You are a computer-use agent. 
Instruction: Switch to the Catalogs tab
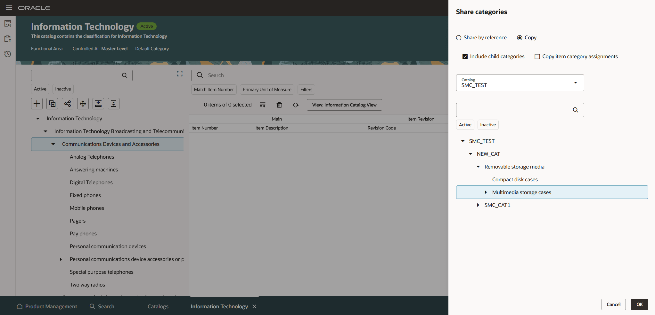158,306
